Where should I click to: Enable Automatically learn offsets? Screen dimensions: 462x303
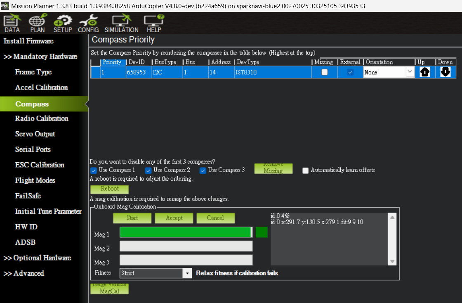(x=306, y=170)
